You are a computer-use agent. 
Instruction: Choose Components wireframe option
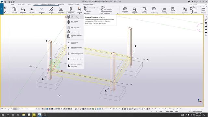pyautogui.click(x=75, y=43)
